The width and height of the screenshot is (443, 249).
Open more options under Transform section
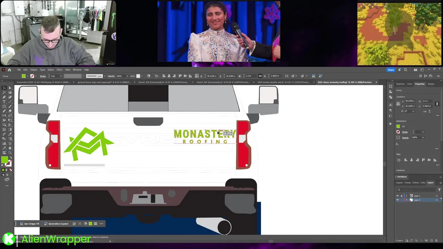tap(438, 116)
